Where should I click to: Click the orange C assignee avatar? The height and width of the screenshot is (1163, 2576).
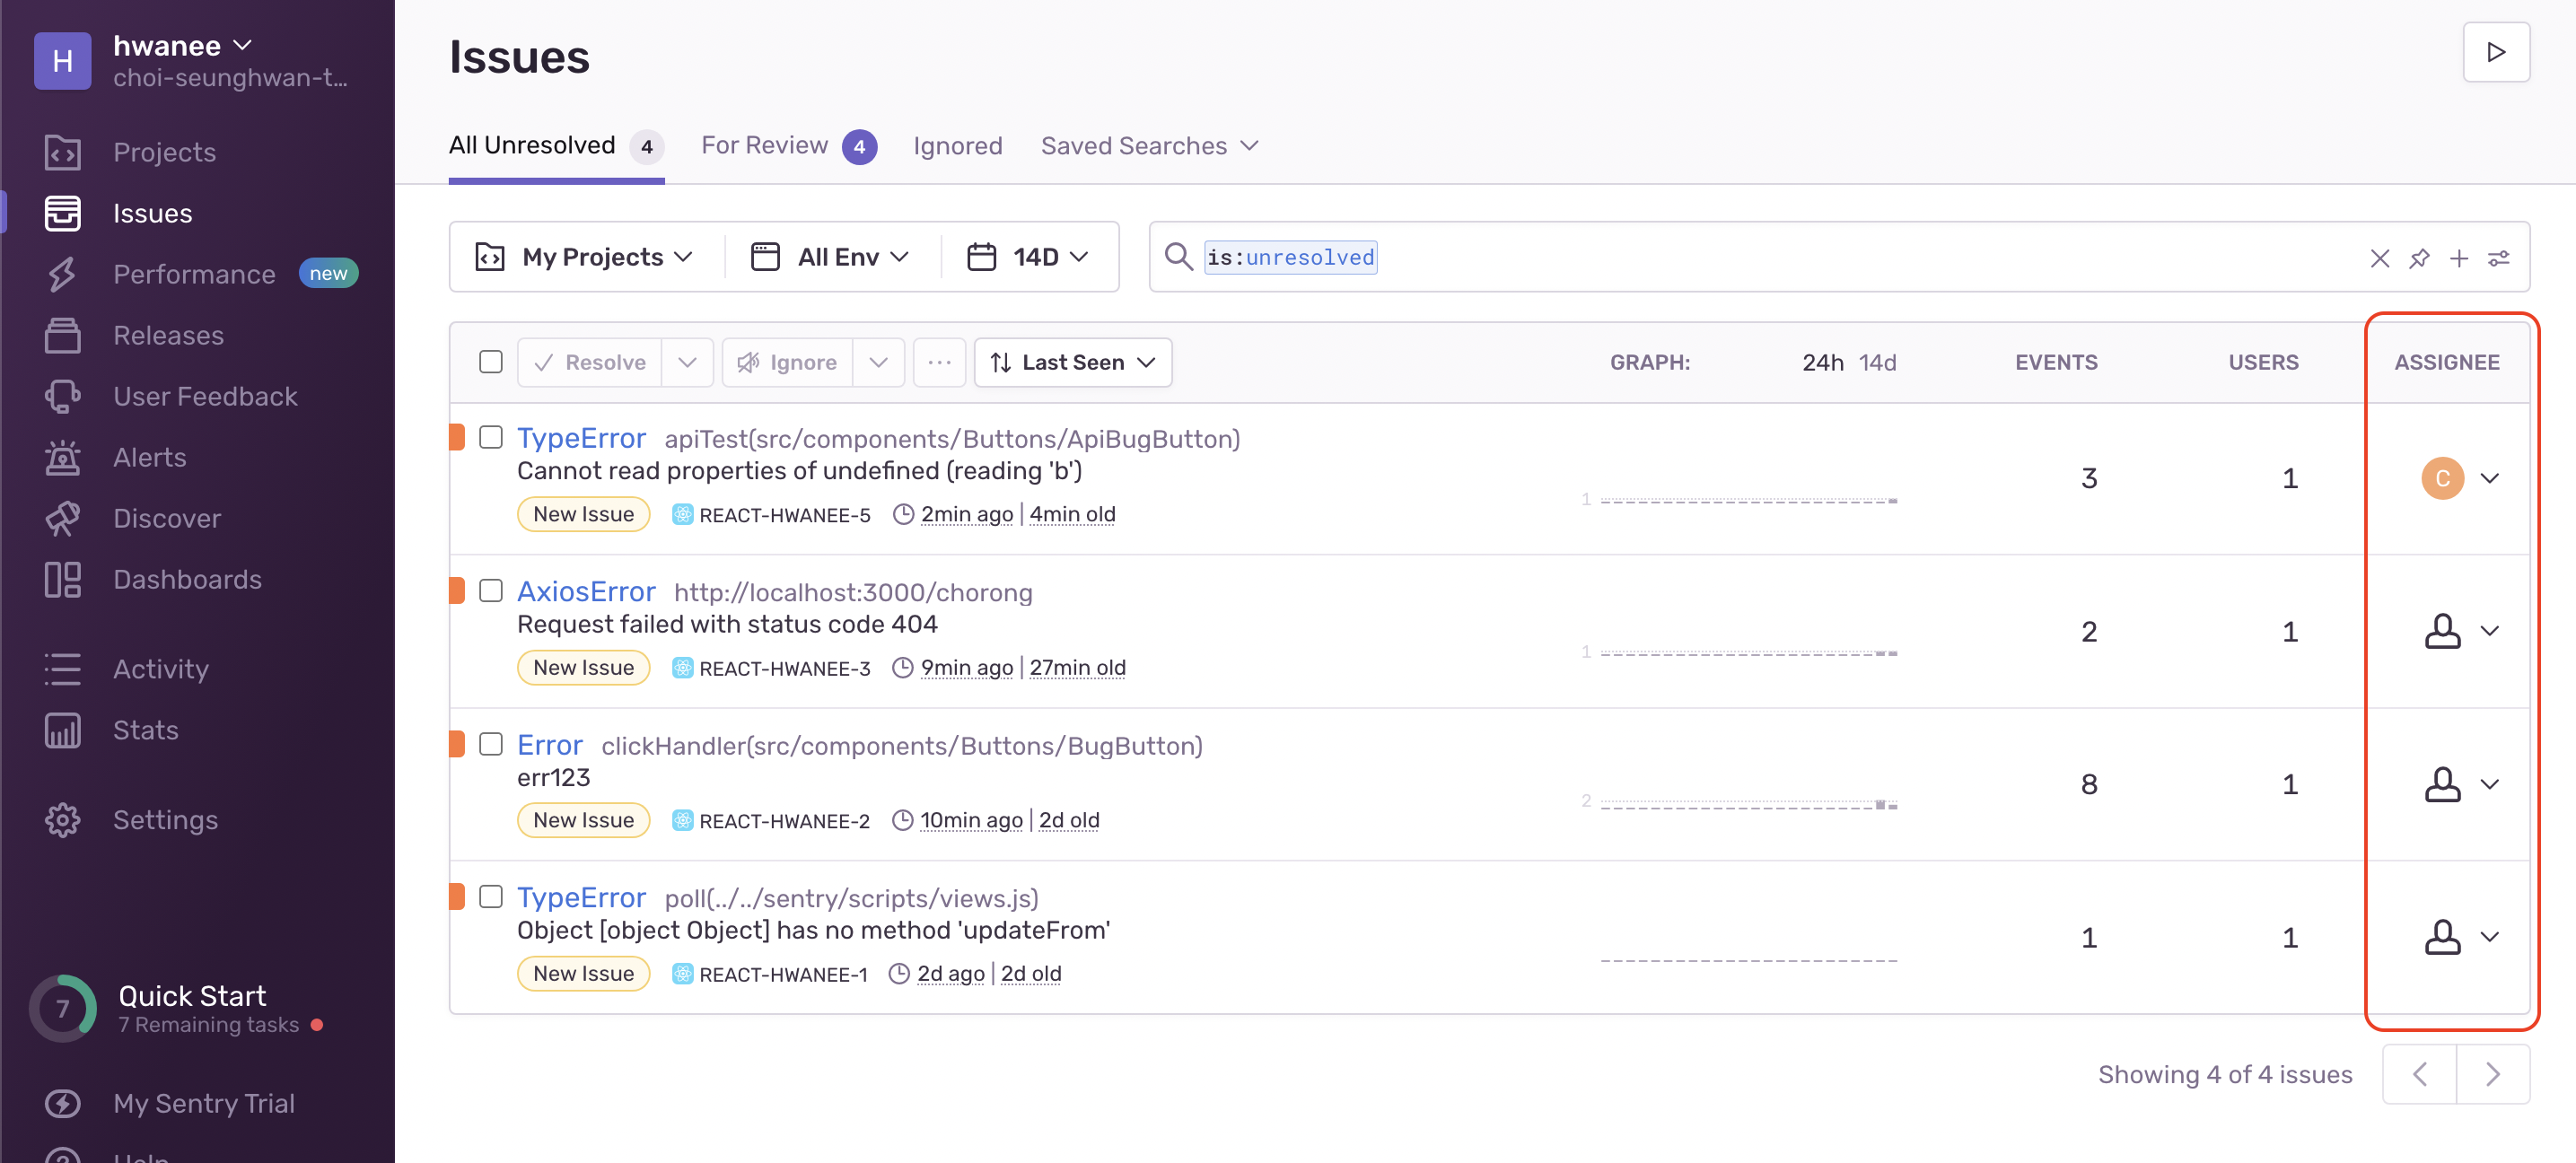2441,478
